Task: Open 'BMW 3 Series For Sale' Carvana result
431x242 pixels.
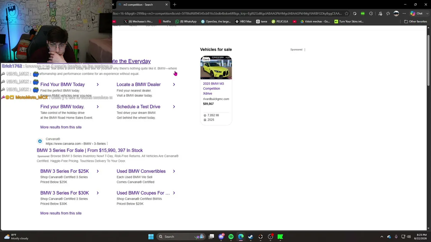Action: click(x=90, y=150)
